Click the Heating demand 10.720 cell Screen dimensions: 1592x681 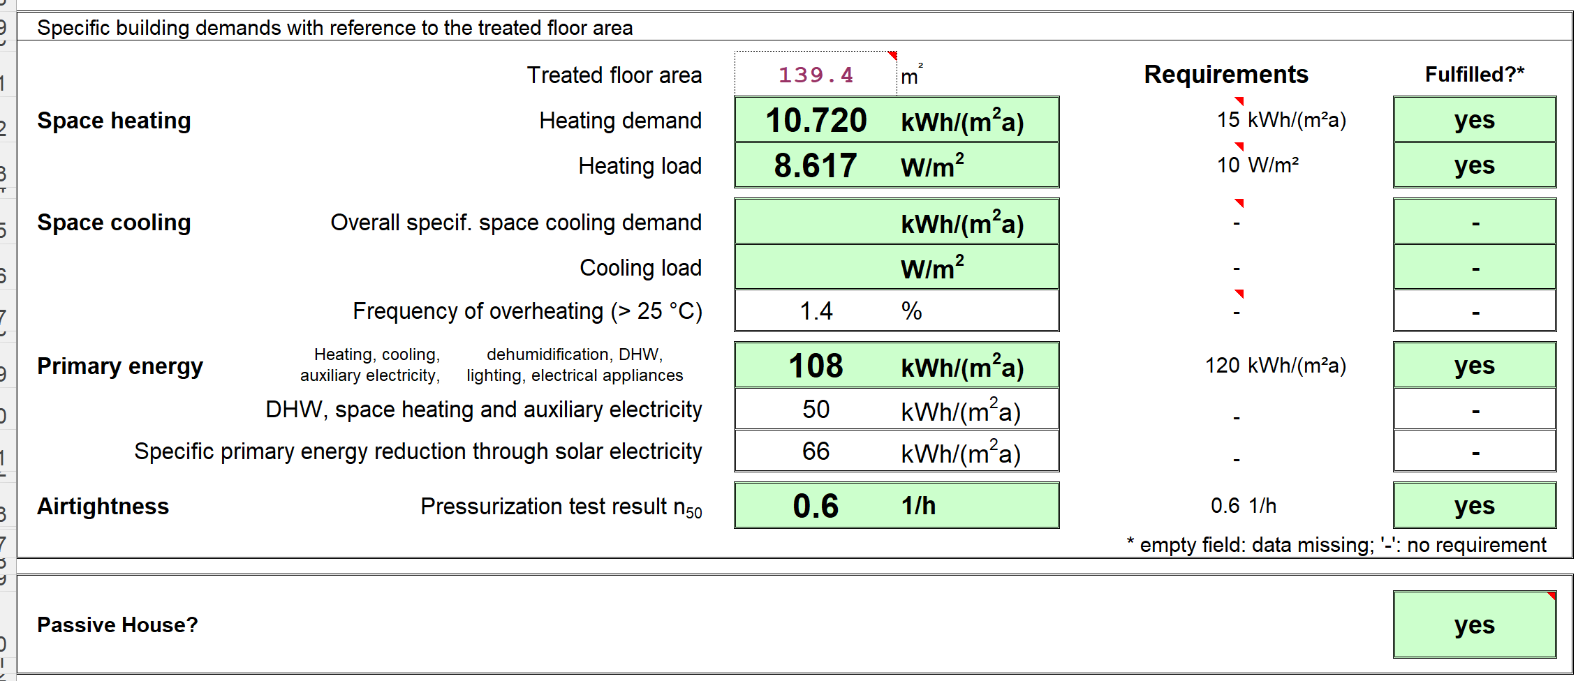tap(897, 120)
